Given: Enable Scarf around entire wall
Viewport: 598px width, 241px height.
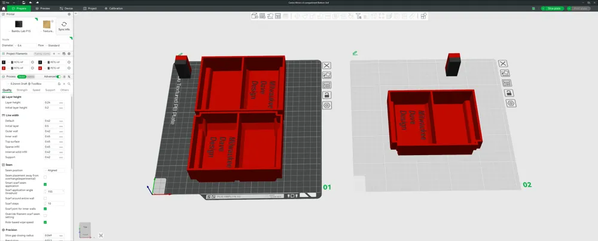Looking at the screenshot, I should pyautogui.click(x=45, y=199).
